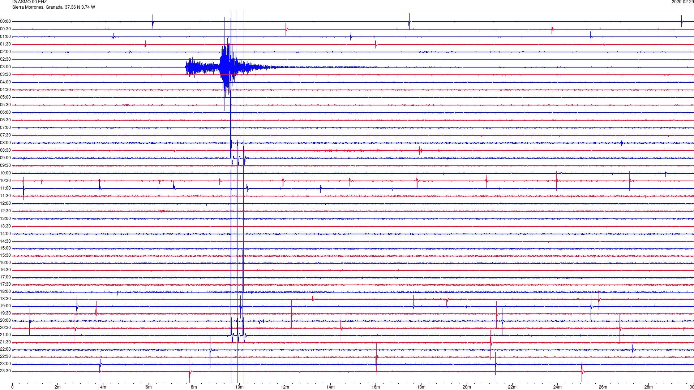This screenshot has height=390, width=694.
Task: Select the 12:00 trace time label
Action: coord(5,204)
